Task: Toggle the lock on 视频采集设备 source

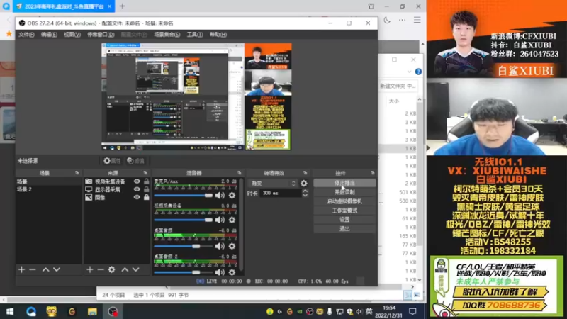Action: pyautogui.click(x=147, y=181)
